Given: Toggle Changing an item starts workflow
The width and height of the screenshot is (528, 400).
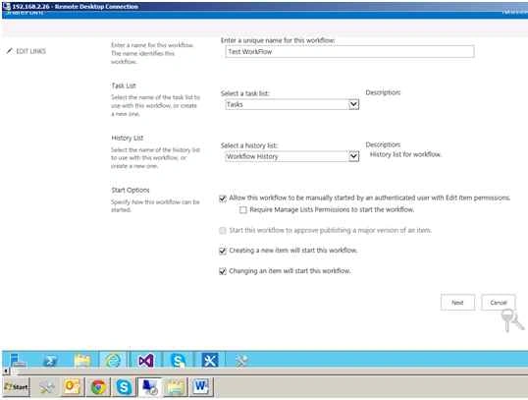Looking at the screenshot, I should pyautogui.click(x=223, y=271).
